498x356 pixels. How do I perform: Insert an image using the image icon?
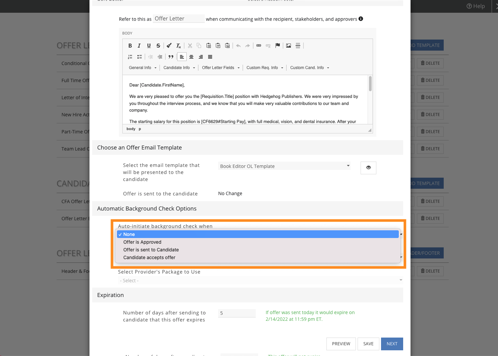coord(289,46)
